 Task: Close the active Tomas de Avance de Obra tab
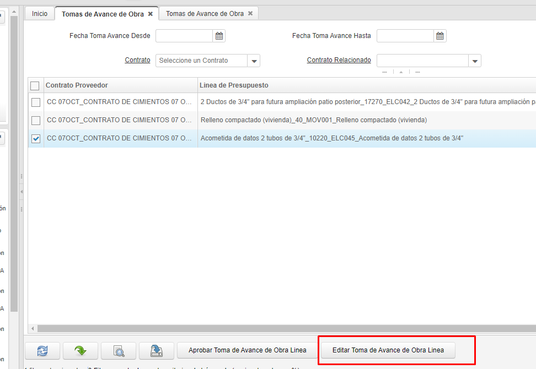click(151, 14)
